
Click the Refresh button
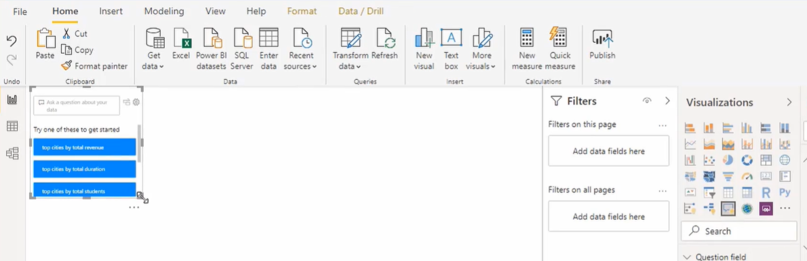385,45
